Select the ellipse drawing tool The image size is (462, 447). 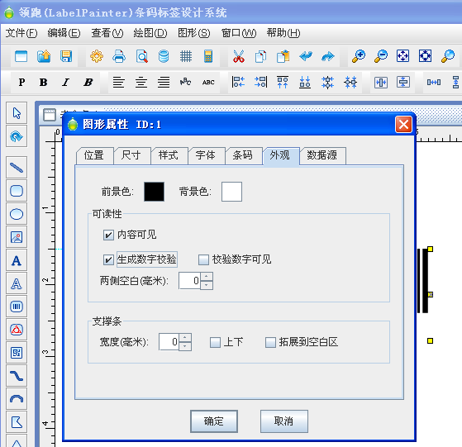pyautogui.click(x=17, y=214)
